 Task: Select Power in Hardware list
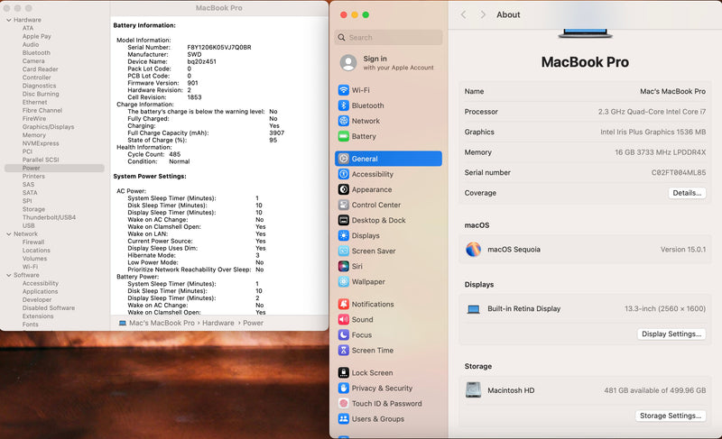click(x=54, y=169)
